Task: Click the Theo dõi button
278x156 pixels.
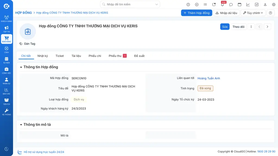Action: pos(238,27)
